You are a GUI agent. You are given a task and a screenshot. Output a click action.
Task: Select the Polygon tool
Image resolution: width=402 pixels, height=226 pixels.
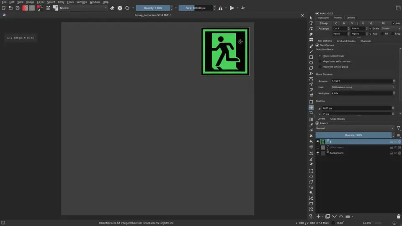tap(311, 68)
